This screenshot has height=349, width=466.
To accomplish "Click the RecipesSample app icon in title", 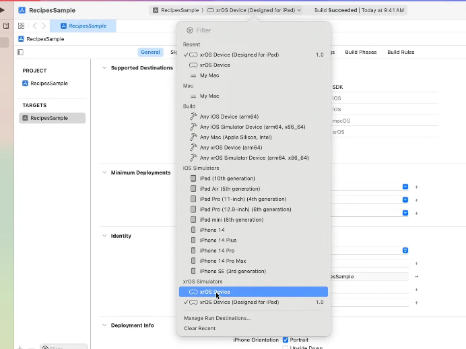I will 22,10.
